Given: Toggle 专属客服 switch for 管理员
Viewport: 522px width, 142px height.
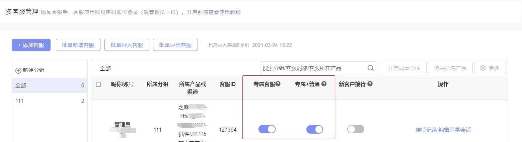Looking at the screenshot, I should [267, 129].
